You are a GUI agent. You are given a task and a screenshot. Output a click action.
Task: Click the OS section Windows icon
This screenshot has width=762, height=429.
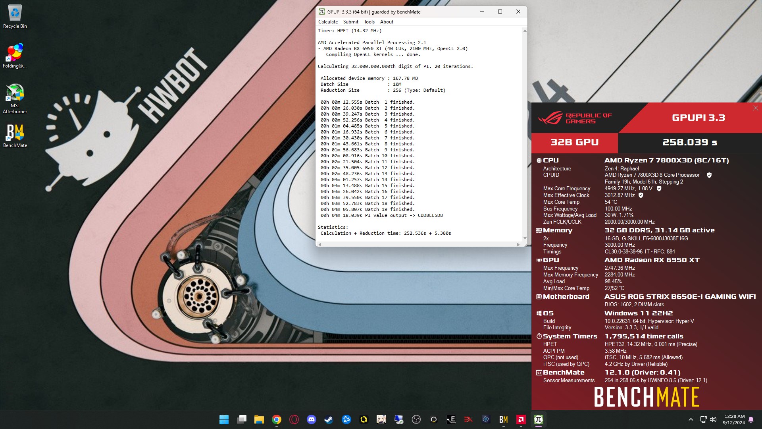(539, 313)
